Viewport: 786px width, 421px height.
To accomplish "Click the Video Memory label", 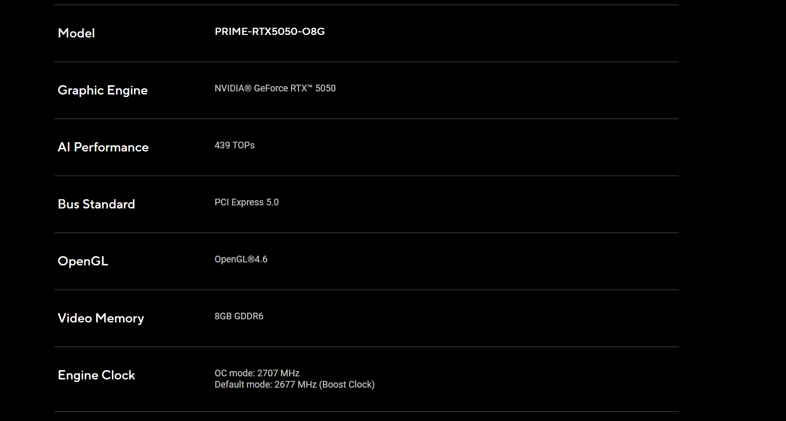I will [x=101, y=318].
